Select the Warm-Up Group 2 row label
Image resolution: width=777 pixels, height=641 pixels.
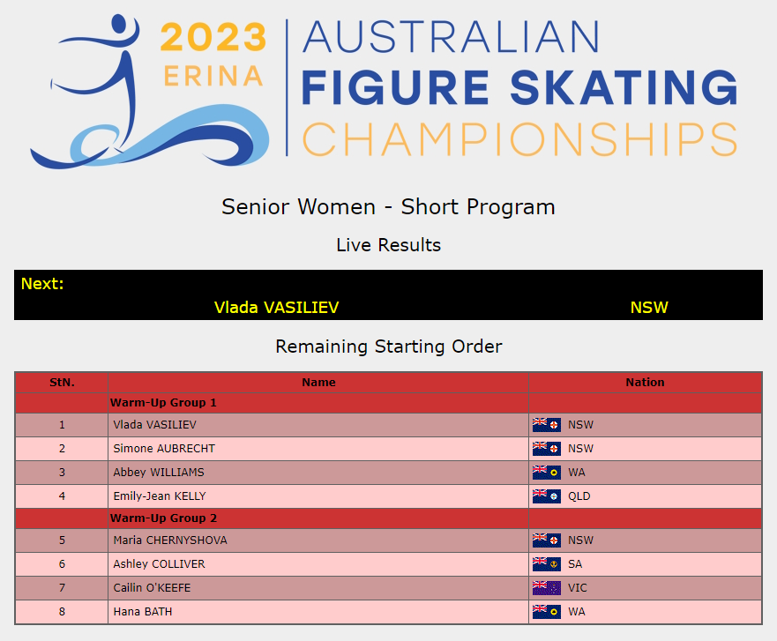(163, 518)
